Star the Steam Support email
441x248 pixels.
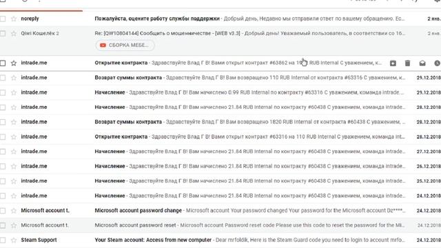(x=14, y=240)
